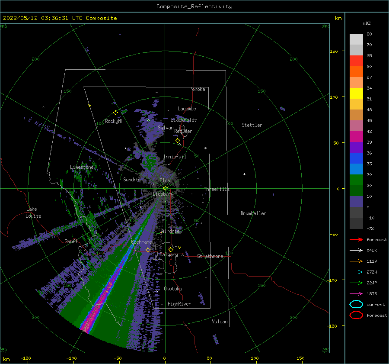Pick the yellow swatch between 54 and 51

tap(356, 93)
